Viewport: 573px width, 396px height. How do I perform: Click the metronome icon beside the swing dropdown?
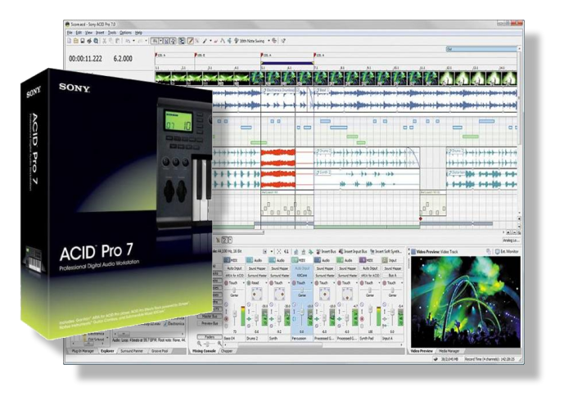pos(273,39)
